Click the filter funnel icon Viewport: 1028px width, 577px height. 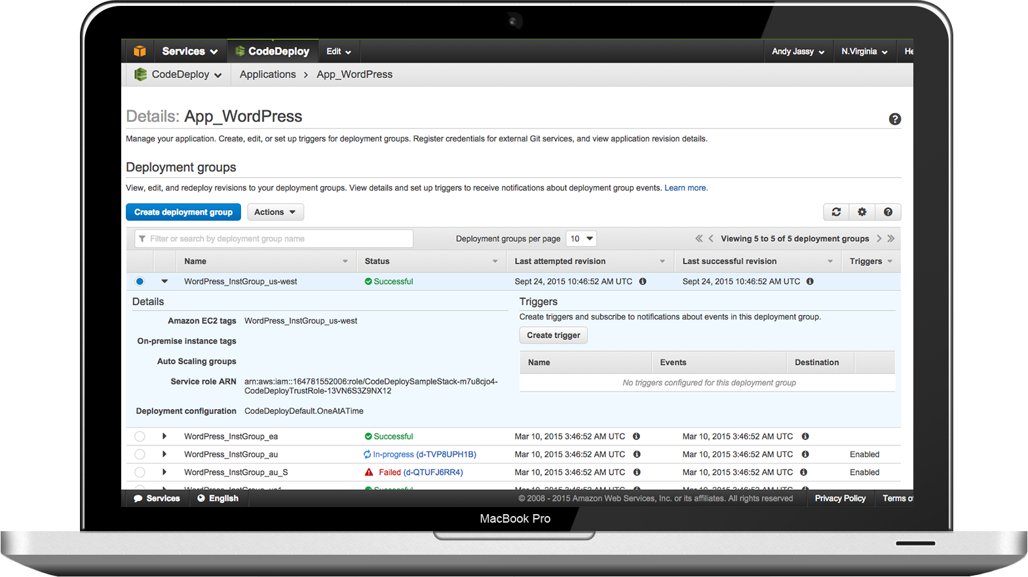tap(142, 239)
